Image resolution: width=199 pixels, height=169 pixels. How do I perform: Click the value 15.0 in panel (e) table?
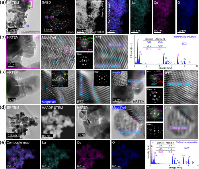click(x=170, y=152)
